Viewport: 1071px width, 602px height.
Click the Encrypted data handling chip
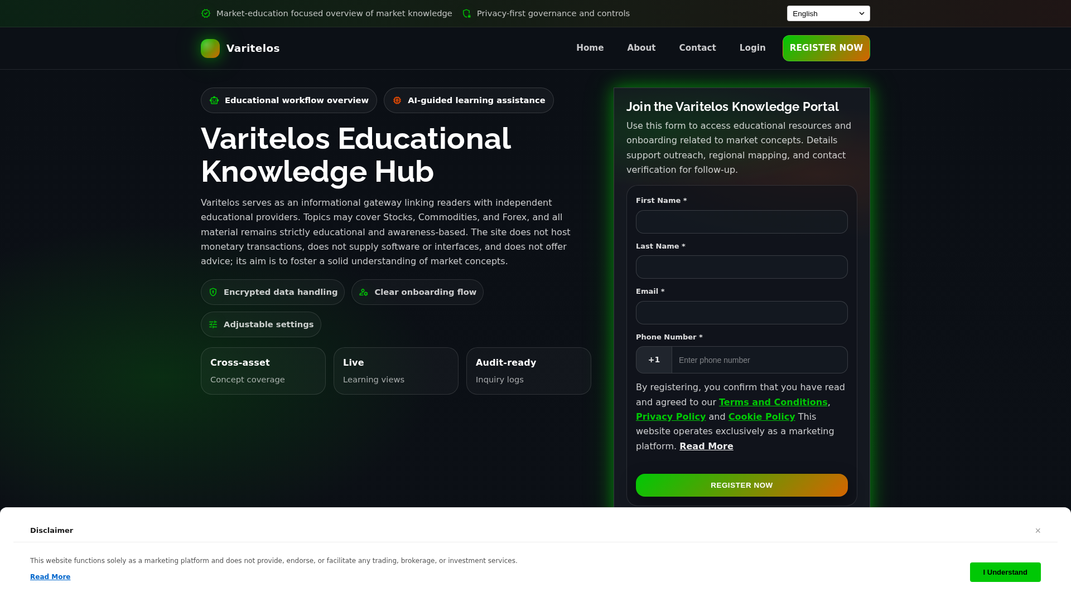click(273, 292)
